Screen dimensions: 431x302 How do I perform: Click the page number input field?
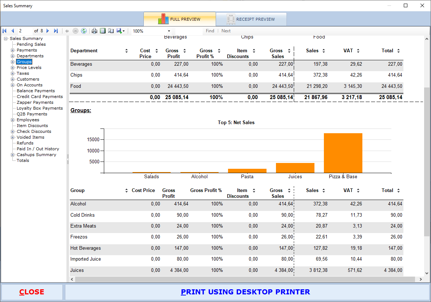click(x=25, y=31)
